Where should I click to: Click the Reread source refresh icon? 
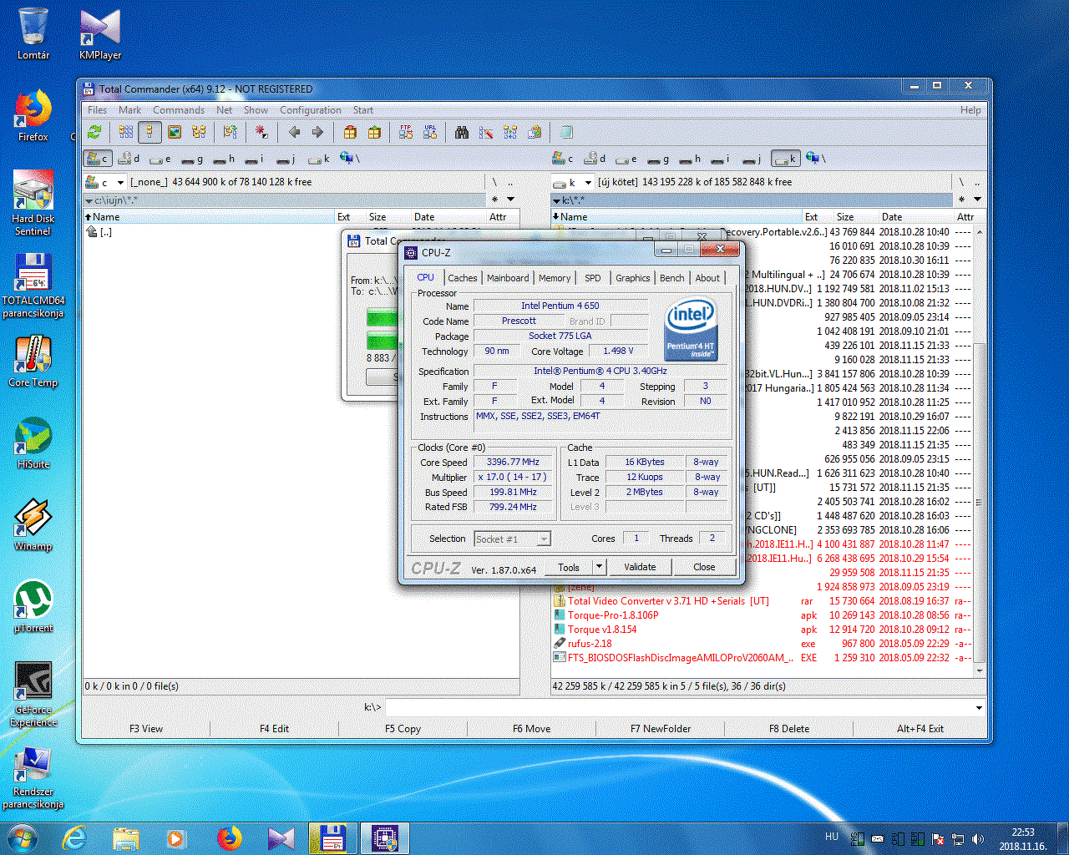point(94,132)
